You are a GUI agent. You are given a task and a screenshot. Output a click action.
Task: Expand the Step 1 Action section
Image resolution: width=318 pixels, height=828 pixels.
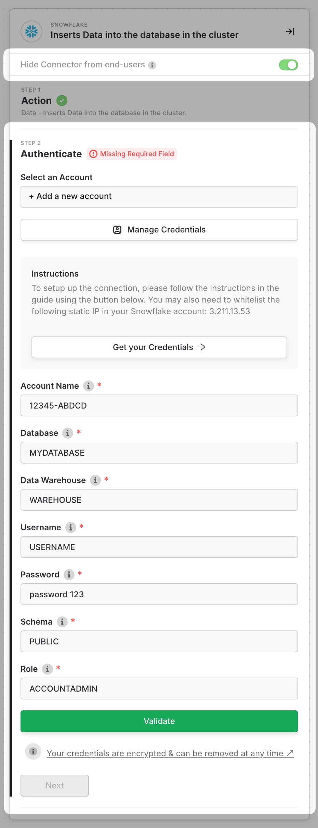click(x=37, y=101)
